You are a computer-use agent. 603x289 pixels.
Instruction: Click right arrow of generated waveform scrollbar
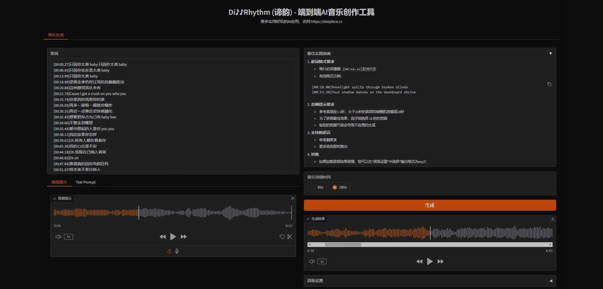(x=550, y=244)
